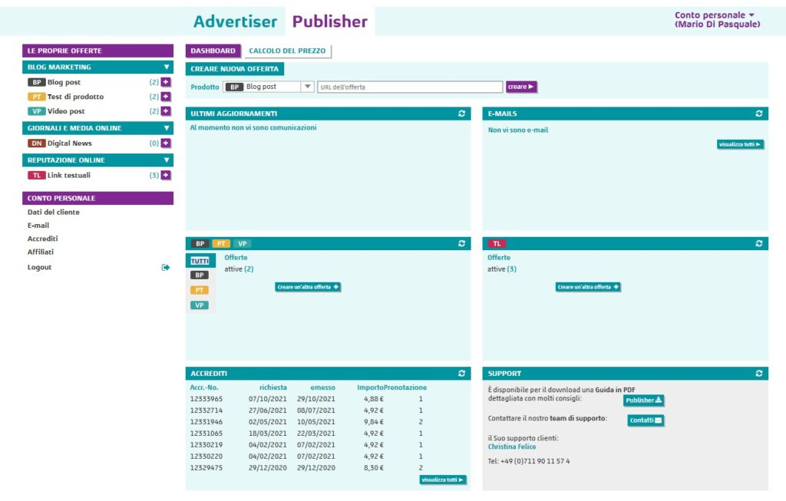The height and width of the screenshot is (501, 786).
Task: Refresh the Ultimi Aggiornamenti panel
Action: [x=461, y=114]
